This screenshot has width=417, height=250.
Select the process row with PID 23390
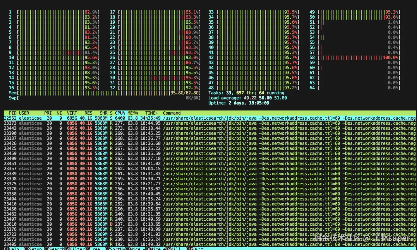[210, 133]
